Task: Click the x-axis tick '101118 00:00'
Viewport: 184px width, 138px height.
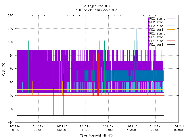Action: tap(178, 128)
